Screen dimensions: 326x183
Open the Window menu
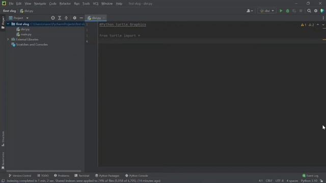(x=107, y=4)
